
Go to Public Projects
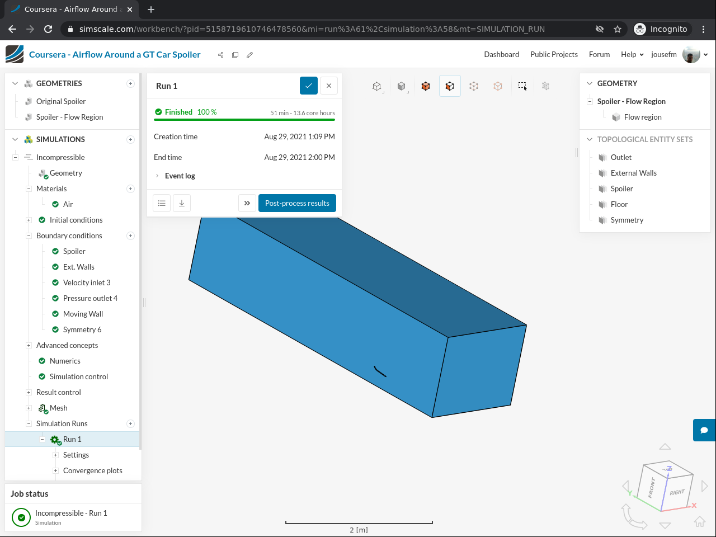[x=554, y=55]
